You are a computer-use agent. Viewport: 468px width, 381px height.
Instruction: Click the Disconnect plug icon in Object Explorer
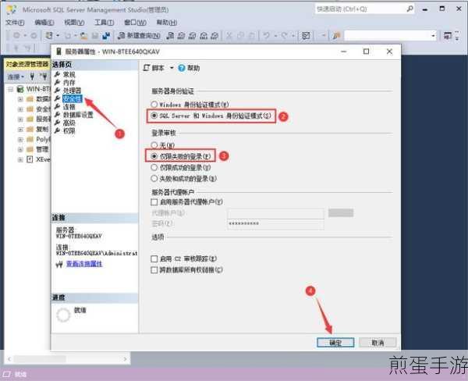tap(44, 77)
